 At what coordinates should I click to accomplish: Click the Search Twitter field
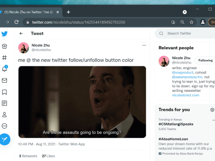(x=185, y=33)
